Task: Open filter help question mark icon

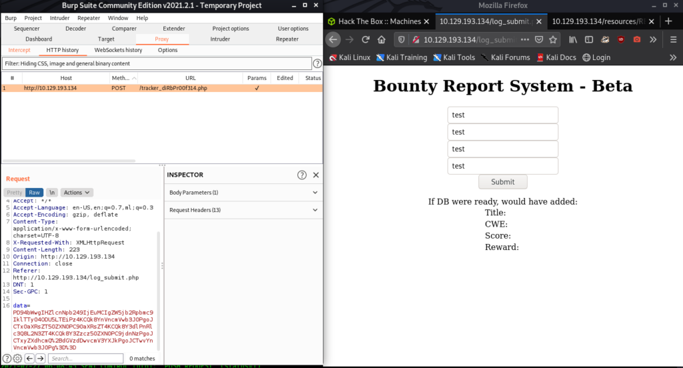Action: (317, 63)
